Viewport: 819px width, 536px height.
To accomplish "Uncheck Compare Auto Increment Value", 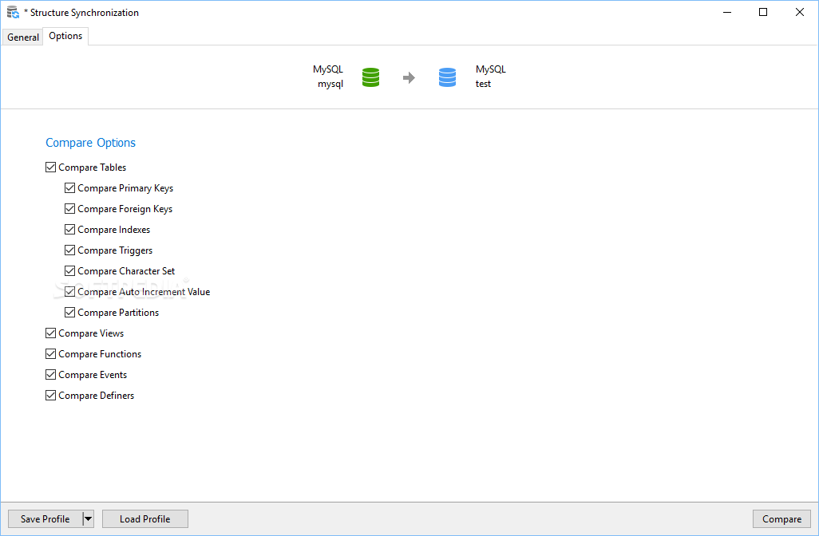I will point(69,292).
